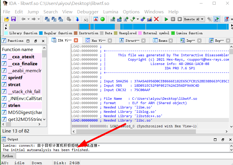Click the greyed lock binoculars icon

pyautogui.click(x=86, y=19)
